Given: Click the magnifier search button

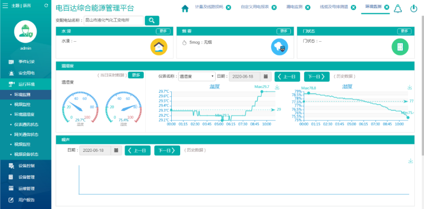Looking at the screenshot, I should (x=152, y=21).
